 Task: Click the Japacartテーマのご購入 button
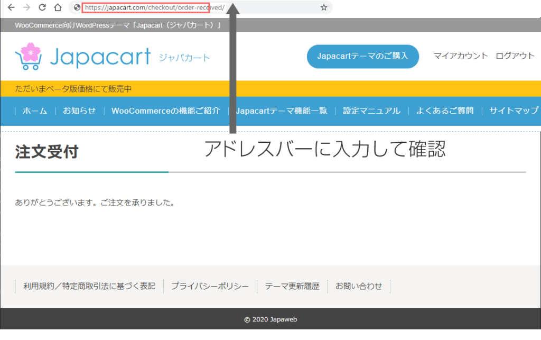pyautogui.click(x=362, y=56)
